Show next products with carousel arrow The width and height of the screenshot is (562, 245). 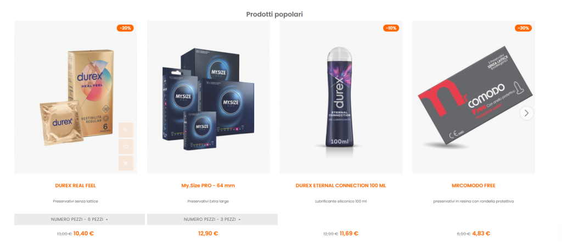[x=526, y=113]
